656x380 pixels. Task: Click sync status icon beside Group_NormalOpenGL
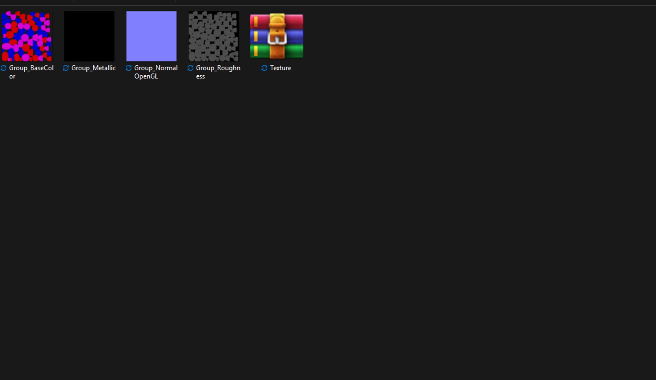click(129, 68)
